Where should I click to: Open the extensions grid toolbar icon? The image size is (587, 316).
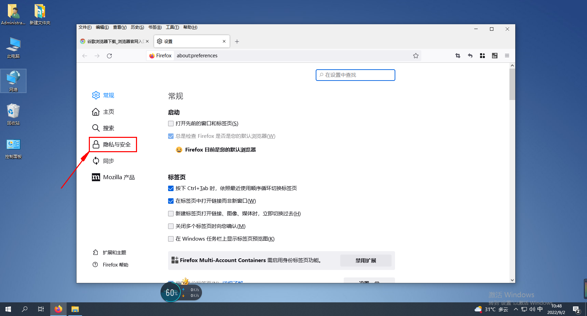[482, 56]
